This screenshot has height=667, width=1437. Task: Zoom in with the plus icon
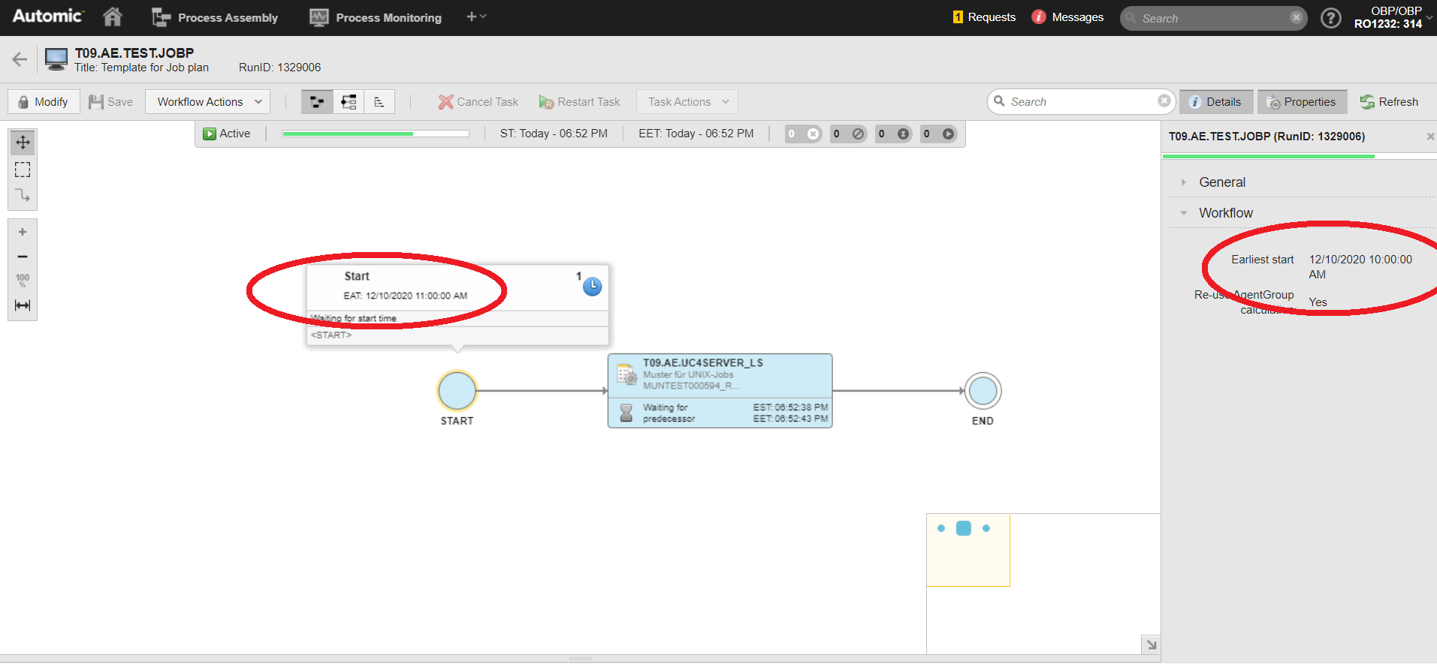point(23,232)
